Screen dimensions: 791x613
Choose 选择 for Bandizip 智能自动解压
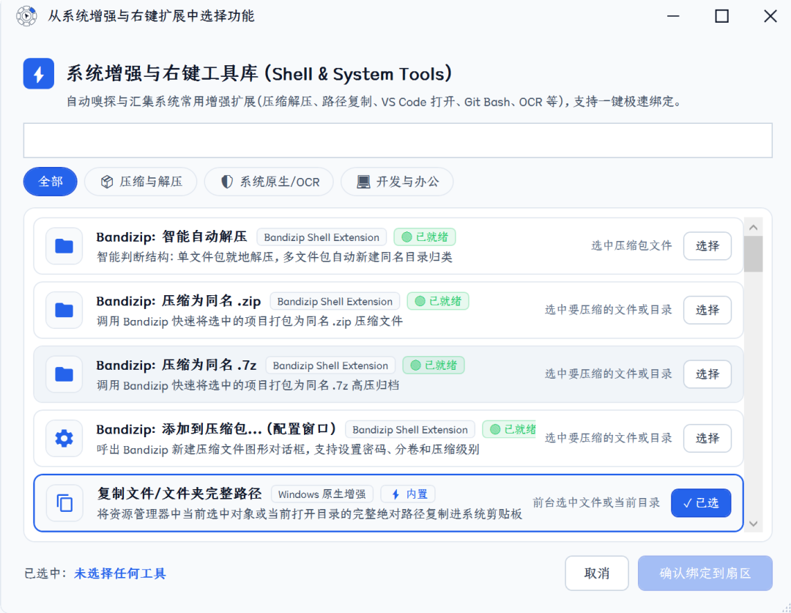[x=708, y=246]
